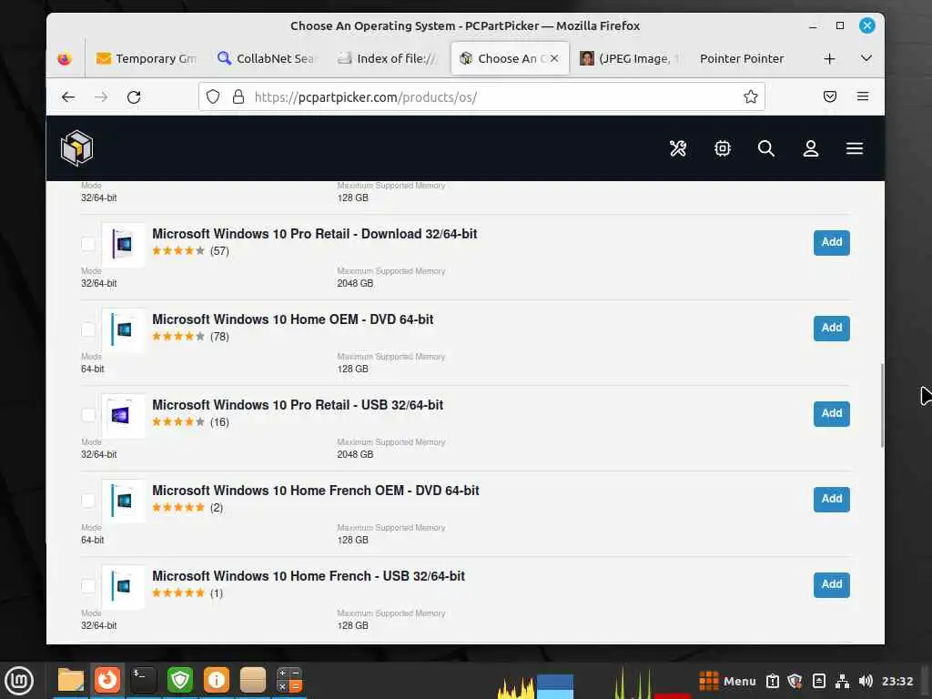
Task: Open Linux Mint start menu logo
Action: click(x=19, y=681)
